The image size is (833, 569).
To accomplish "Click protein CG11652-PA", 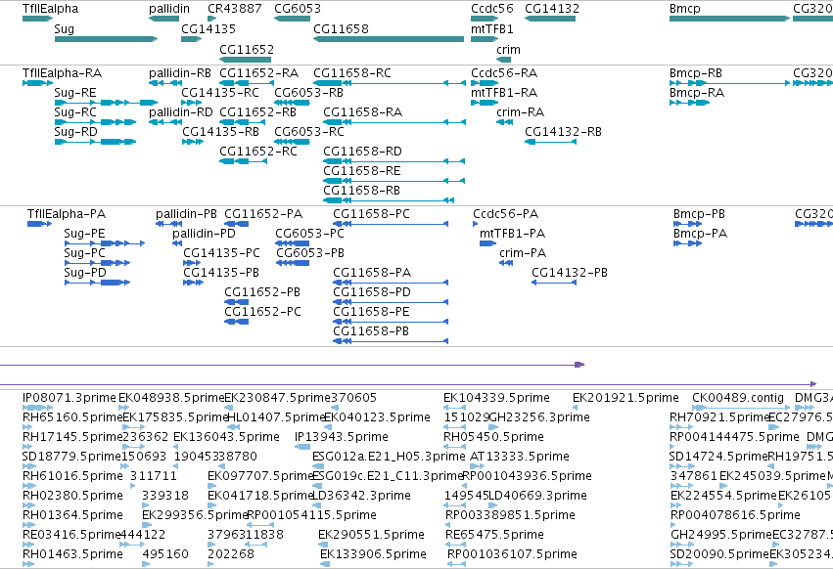I will [x=237, y=224].
